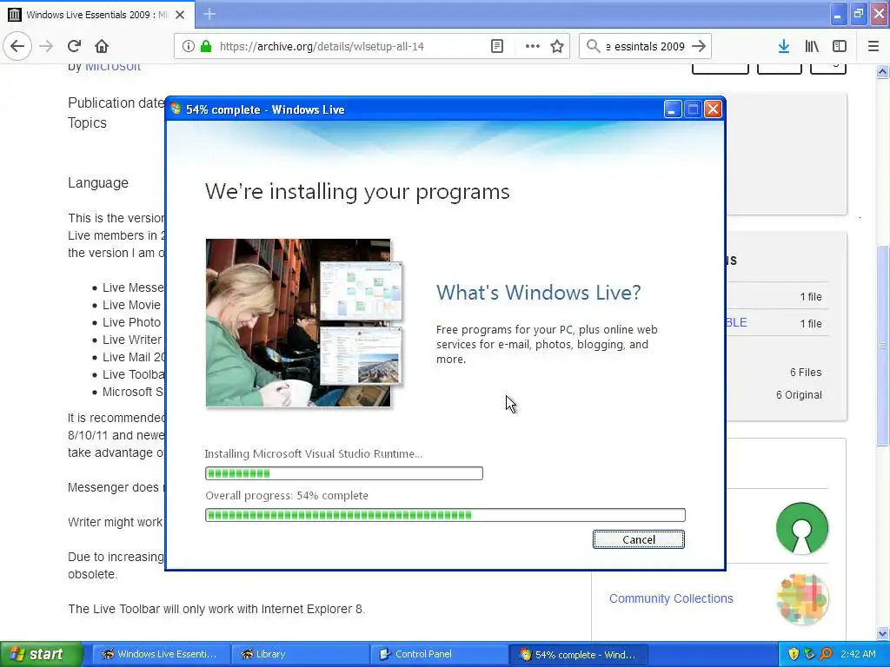Open a new browser tab with plus

(x=209, y=14)
